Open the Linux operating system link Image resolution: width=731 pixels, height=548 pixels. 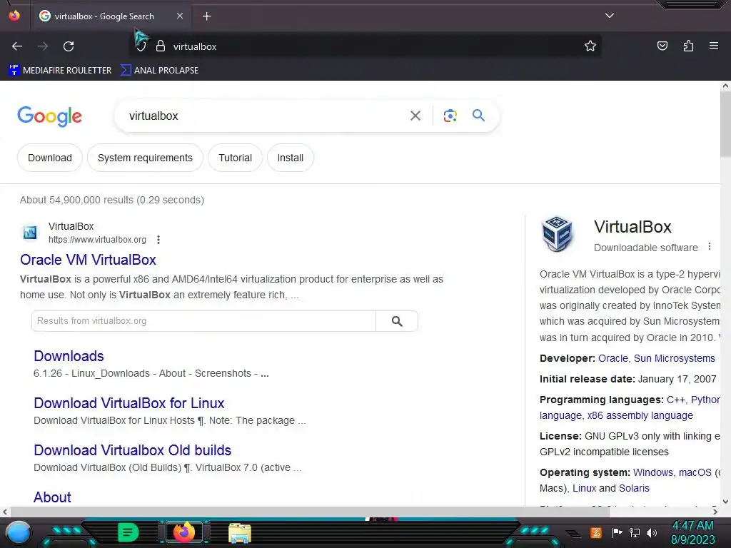click(584, 488)
